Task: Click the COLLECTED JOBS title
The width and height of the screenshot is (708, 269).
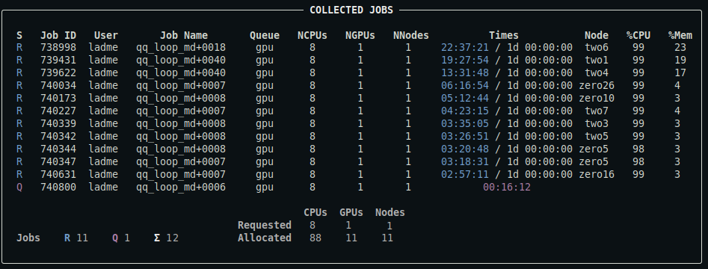Action: pyautogui.click(x=351, y=10)
